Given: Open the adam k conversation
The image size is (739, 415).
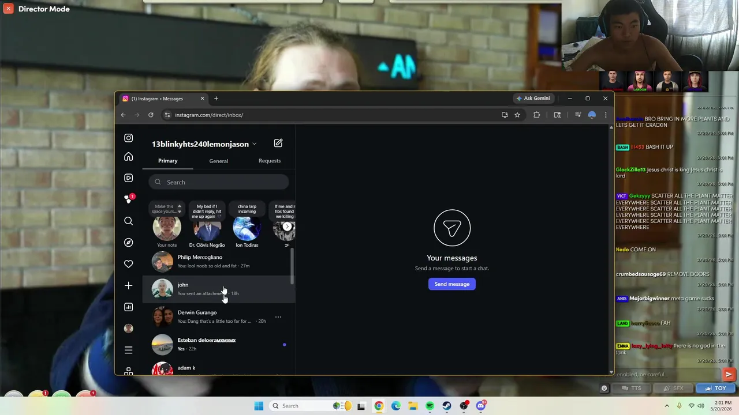Looking at the screenshot, I should 219,368.
